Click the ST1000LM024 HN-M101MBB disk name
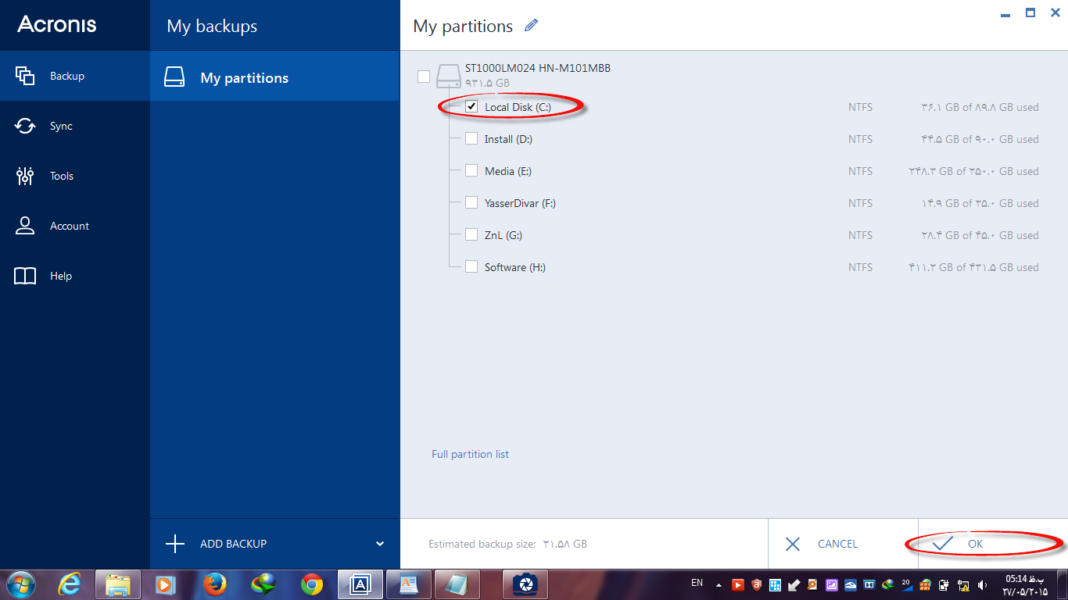This screenshot has width=1068, height=600. click(538, 68)
